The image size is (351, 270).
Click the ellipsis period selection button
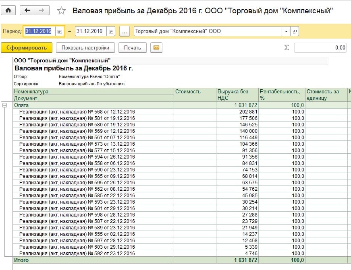click(x=125, y=31)
